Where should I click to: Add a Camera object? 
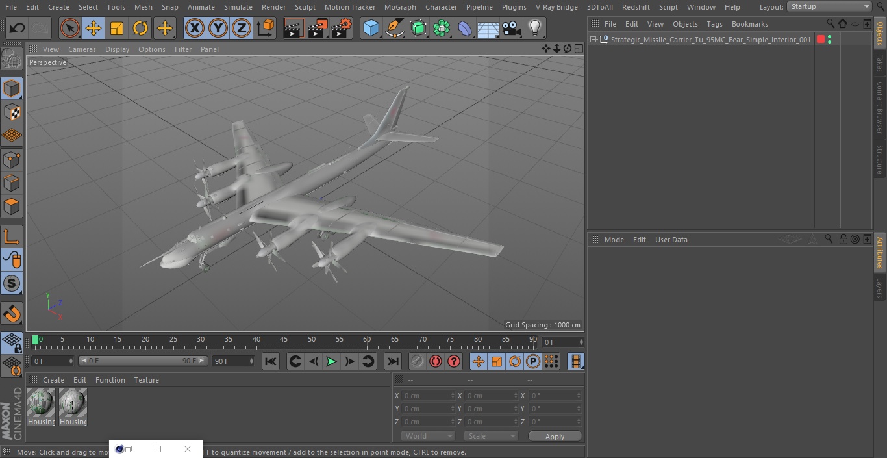512,28
